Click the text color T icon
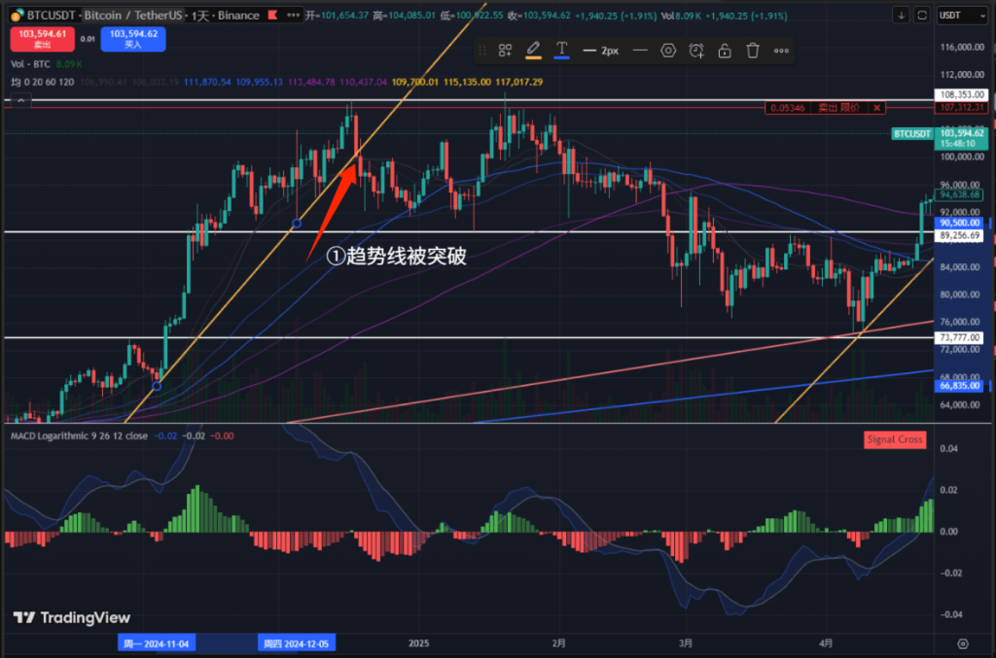 (x=562, y=51)
